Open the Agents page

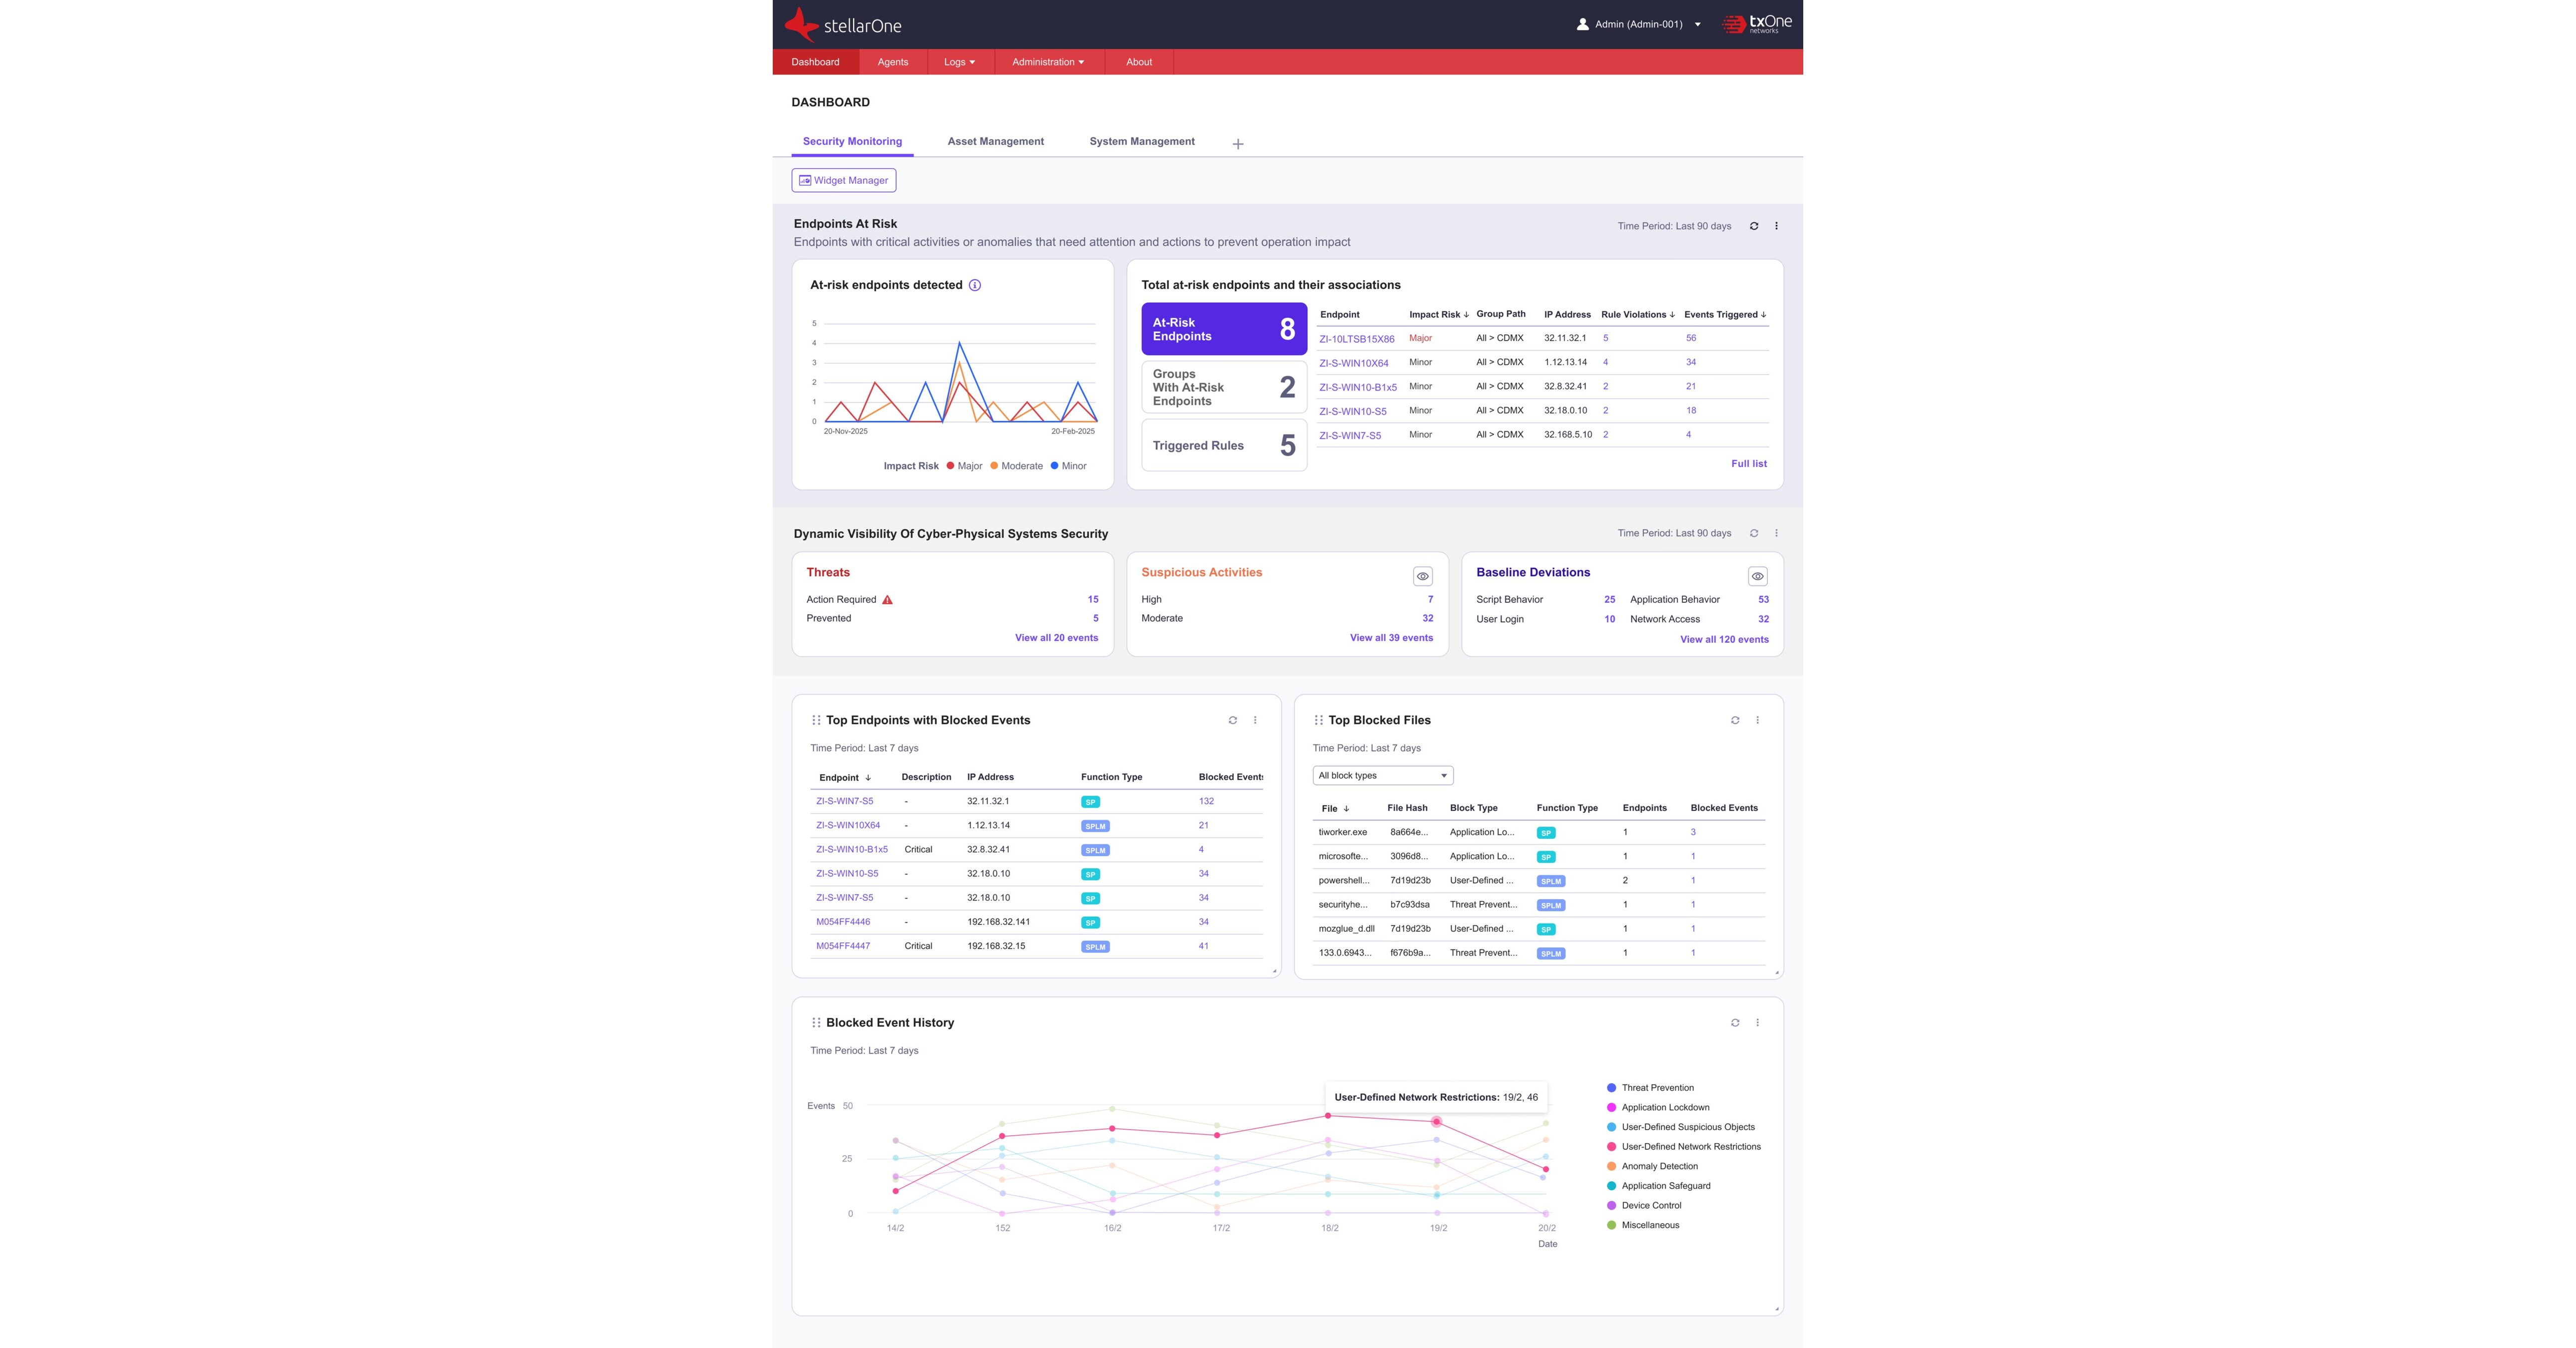pos(893,61)
